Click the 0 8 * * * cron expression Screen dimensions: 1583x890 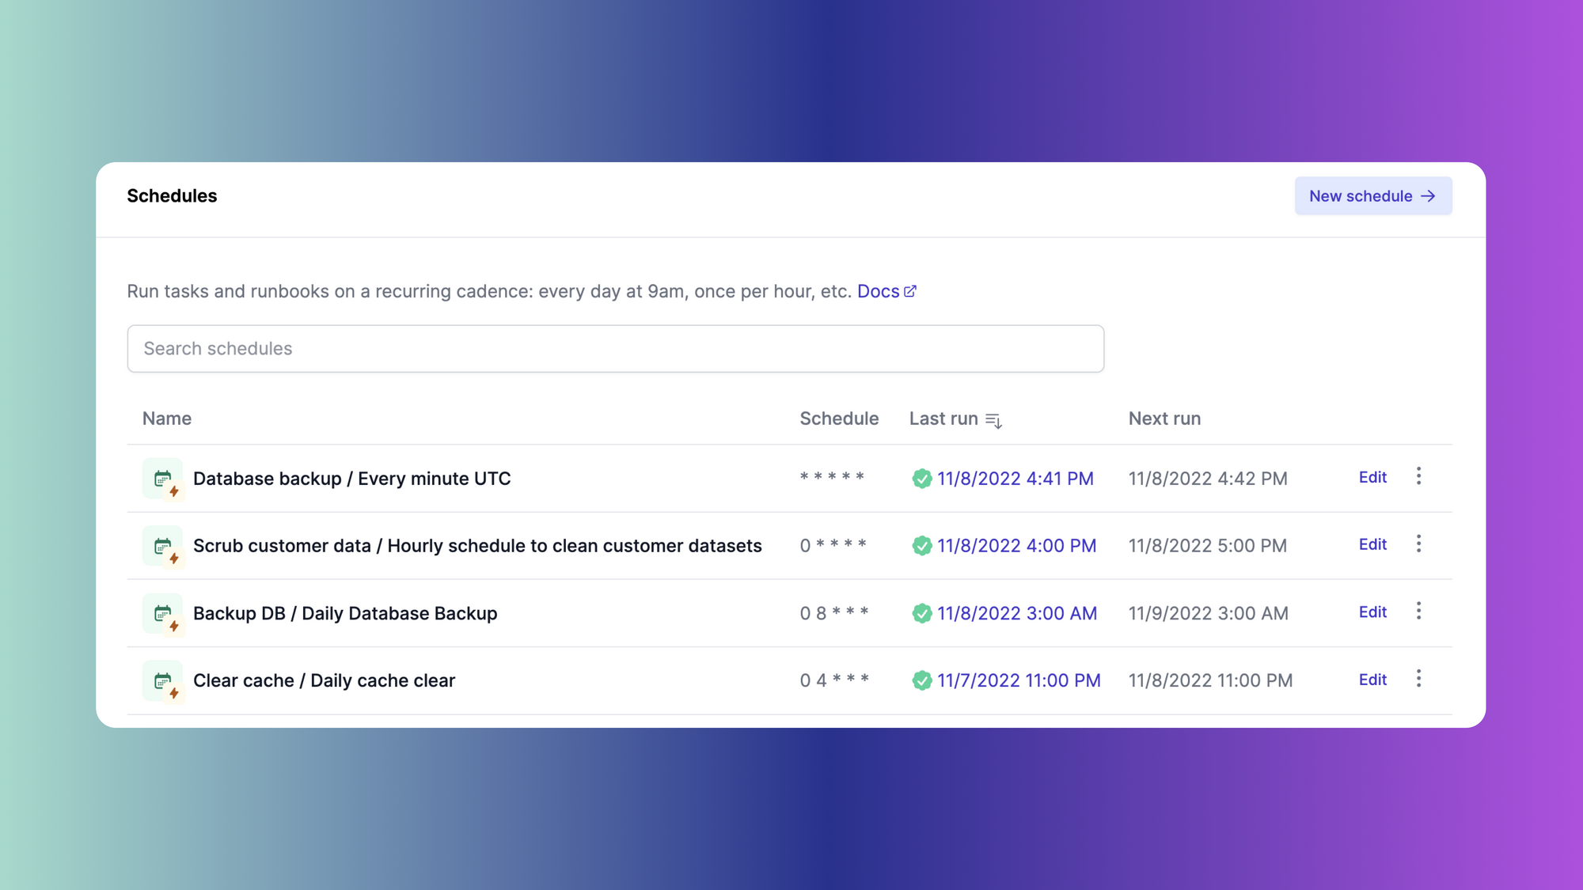(x=834, y=612)
